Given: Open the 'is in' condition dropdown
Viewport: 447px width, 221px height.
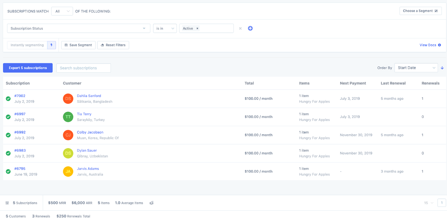Looking at the screenshot, I should pos(165,28).
